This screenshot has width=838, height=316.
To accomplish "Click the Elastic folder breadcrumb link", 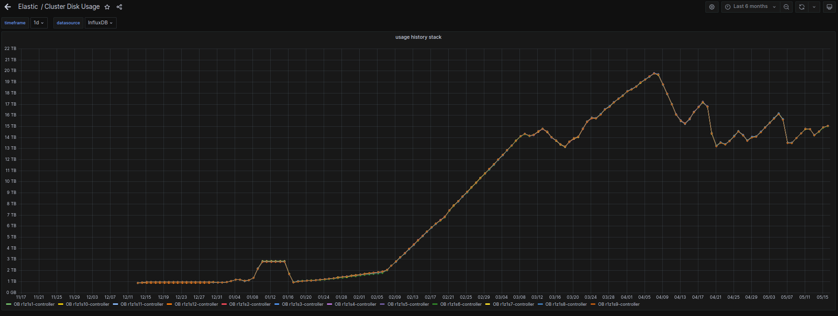I will (x=28, y=7).
